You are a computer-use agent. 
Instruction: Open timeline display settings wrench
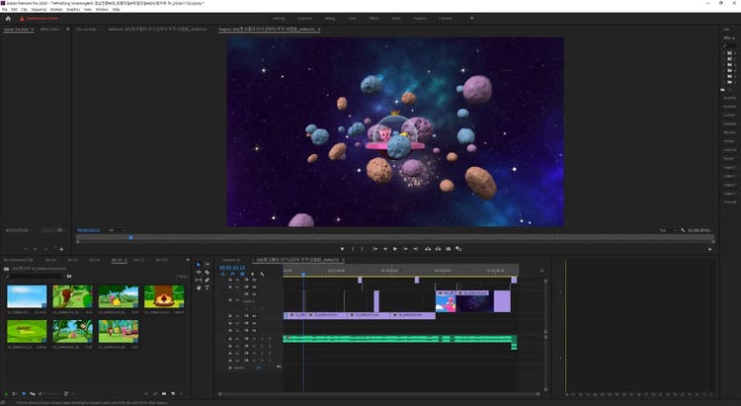coord(262,275)
